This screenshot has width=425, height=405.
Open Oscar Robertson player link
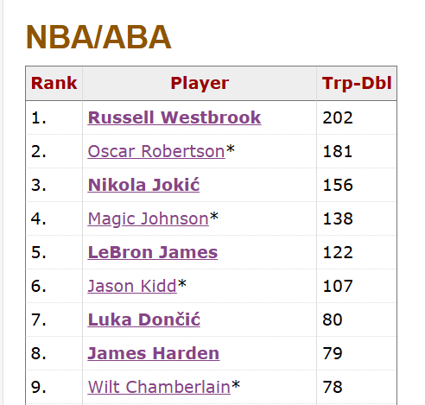coord(156,151)
